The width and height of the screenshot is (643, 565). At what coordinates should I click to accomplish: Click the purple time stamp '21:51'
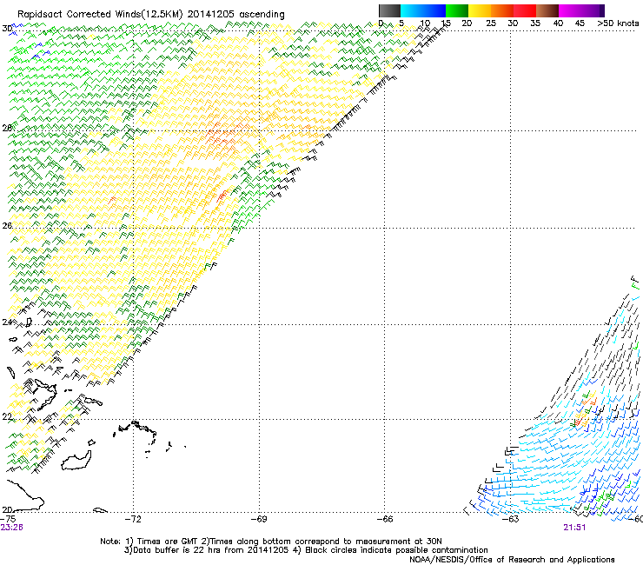[x=574, y=528]
